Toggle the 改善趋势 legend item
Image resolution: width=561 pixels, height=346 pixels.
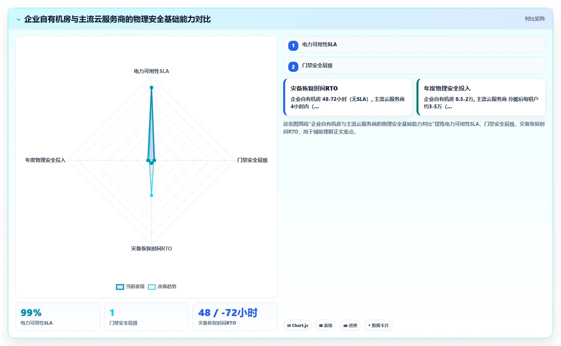click(x=162, y=287)
